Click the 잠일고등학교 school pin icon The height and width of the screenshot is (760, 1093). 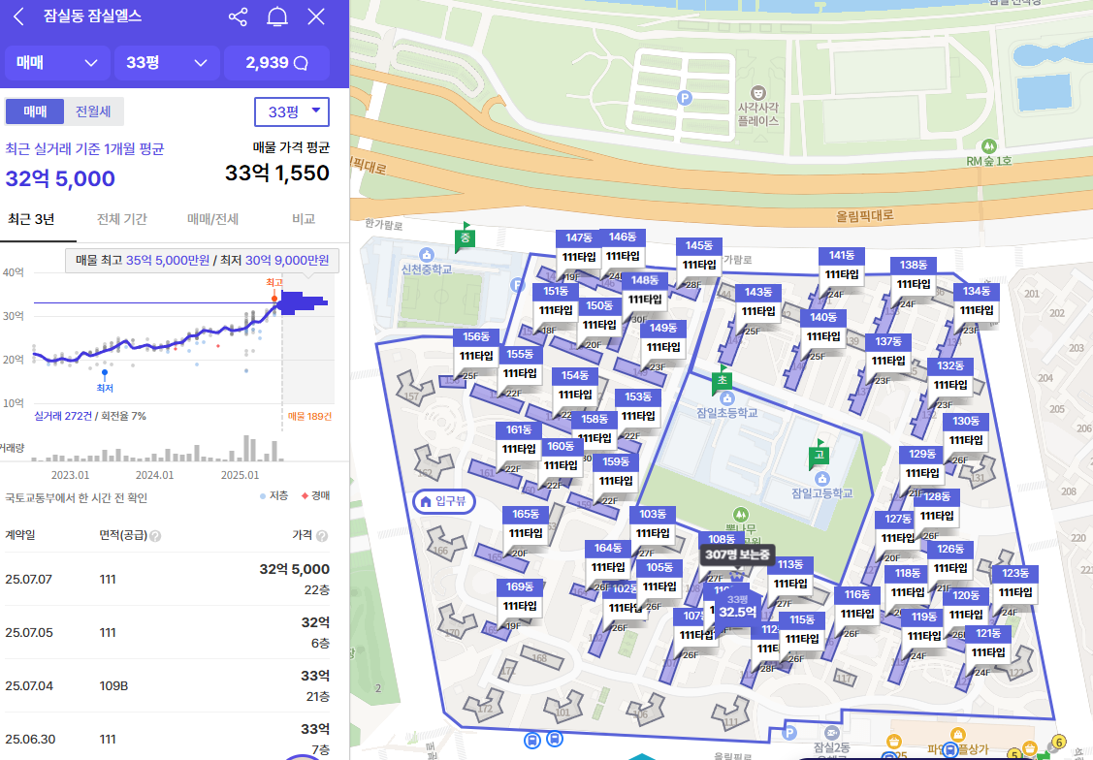(x=821, y=479)
